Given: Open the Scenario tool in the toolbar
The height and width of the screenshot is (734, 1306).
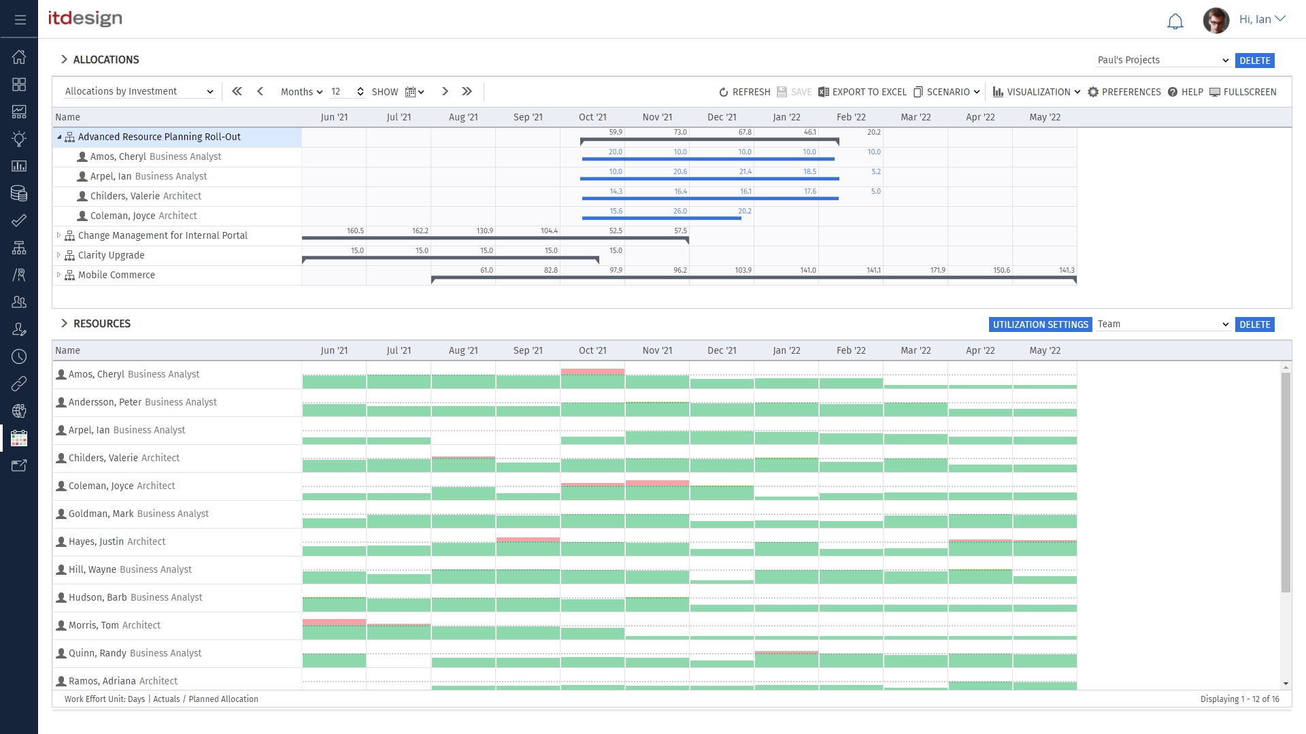Looking at the screenshot, I should [946, 92].
